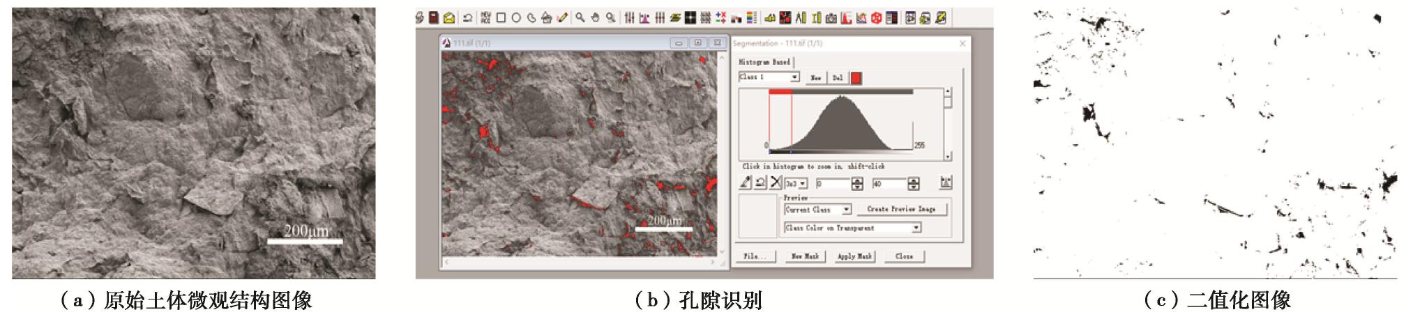Viewport: 1420px width, 319px height.
Task: Click the upper threshold field showing 40
Action: tap(887, 184)
